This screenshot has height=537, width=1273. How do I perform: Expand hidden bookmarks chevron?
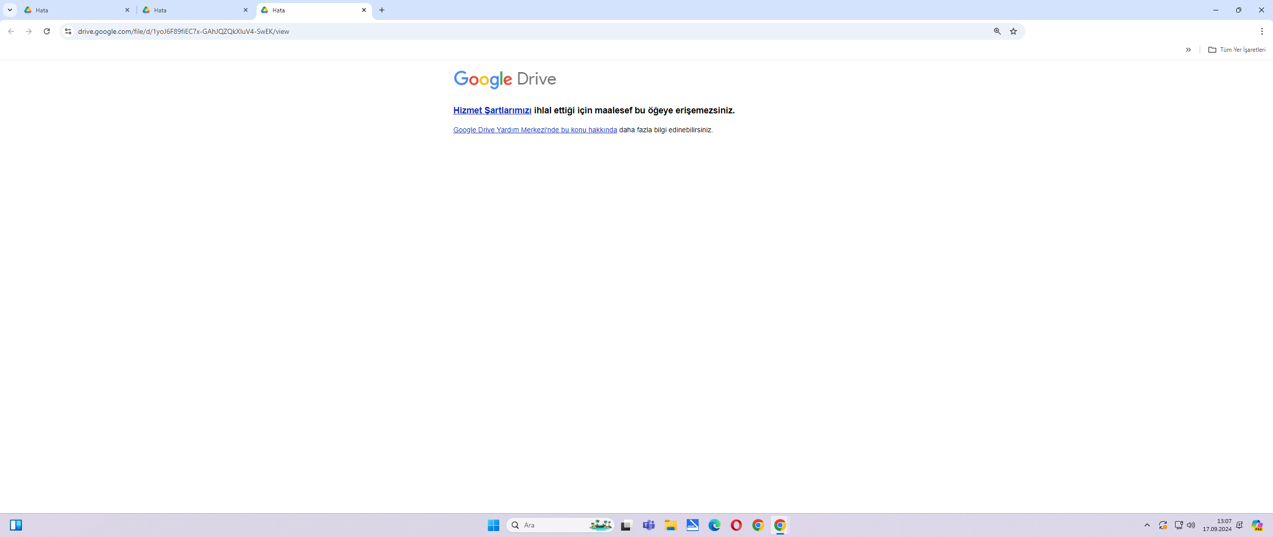[x=1188, y=50]
